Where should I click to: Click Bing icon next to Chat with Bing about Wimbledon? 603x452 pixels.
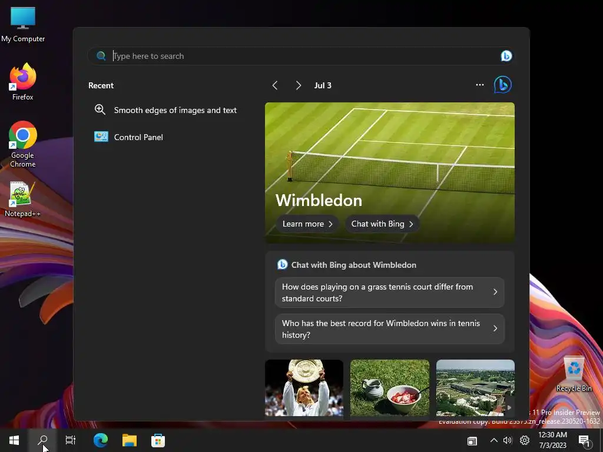coord(282,265)
